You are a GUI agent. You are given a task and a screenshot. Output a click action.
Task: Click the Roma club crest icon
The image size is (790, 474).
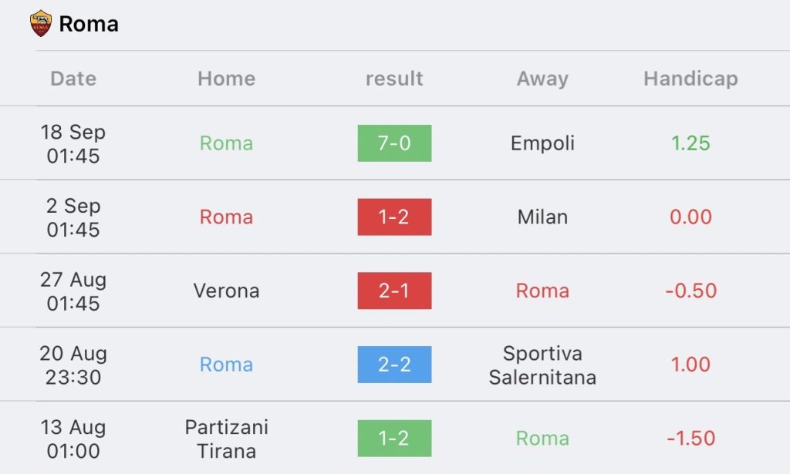pos(40,24)
